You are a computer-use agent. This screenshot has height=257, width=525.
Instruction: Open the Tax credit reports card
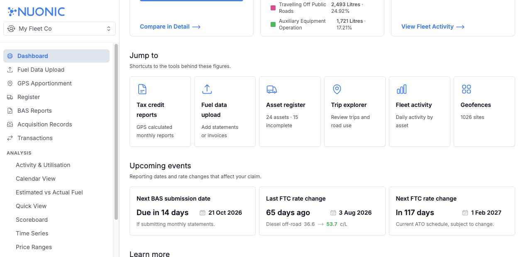(x=160, y=111)
